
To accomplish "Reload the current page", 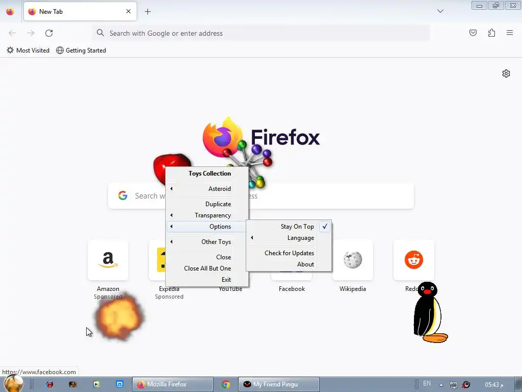I will point(49,33).
